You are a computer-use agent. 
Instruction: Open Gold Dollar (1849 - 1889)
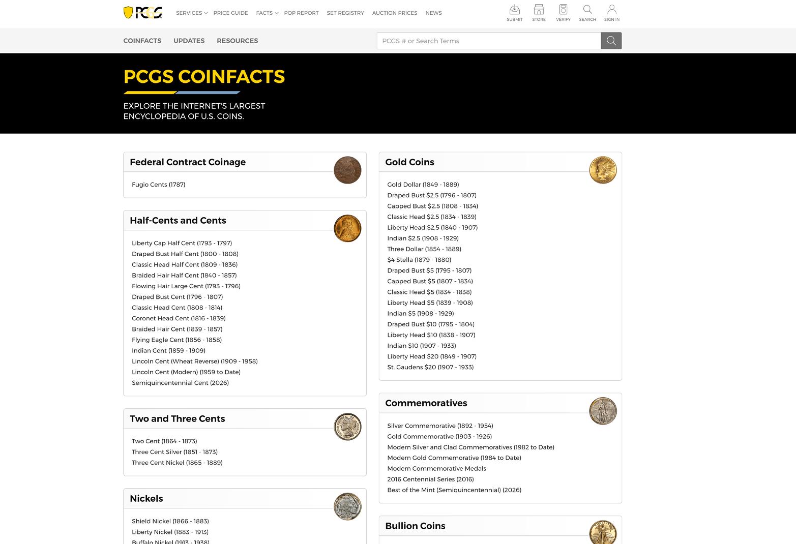[x=423, y=185]
